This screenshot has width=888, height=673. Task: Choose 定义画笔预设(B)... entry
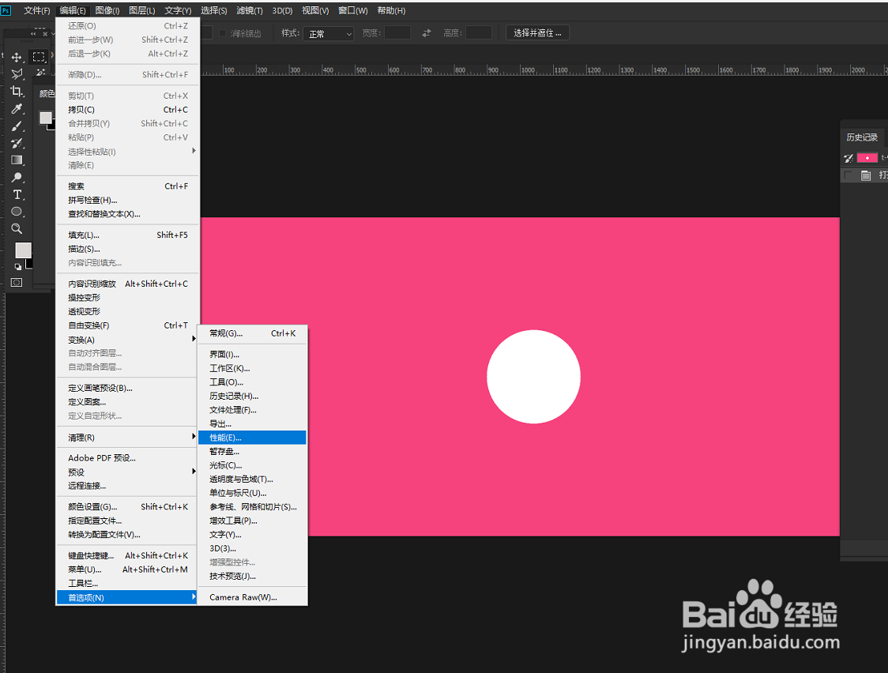pos(128,389)
